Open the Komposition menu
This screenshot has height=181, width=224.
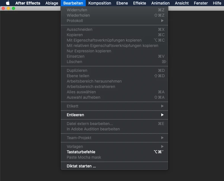click(x=100, y=3)
